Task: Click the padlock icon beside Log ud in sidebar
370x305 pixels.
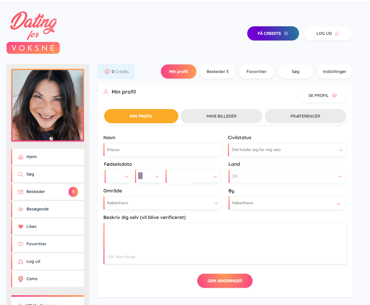Action: pyautogui.click(x=21, y=262)
